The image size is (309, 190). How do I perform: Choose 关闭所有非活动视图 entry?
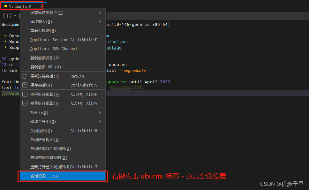click(63, 149)
